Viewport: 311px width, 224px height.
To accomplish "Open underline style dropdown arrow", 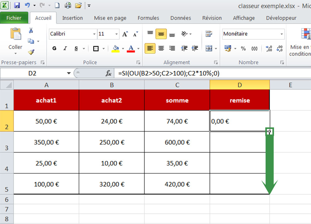I will [84, 48].
